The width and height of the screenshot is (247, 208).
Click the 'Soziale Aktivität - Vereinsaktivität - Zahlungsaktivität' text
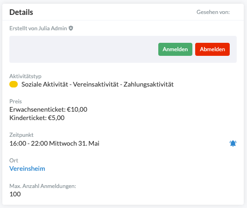(x=98, y=84)
